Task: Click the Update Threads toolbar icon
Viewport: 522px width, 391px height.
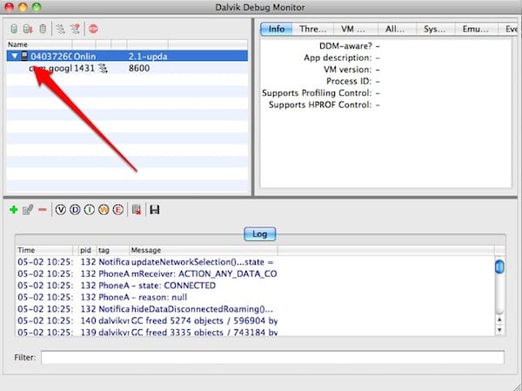Action: (x=60, y=29)
